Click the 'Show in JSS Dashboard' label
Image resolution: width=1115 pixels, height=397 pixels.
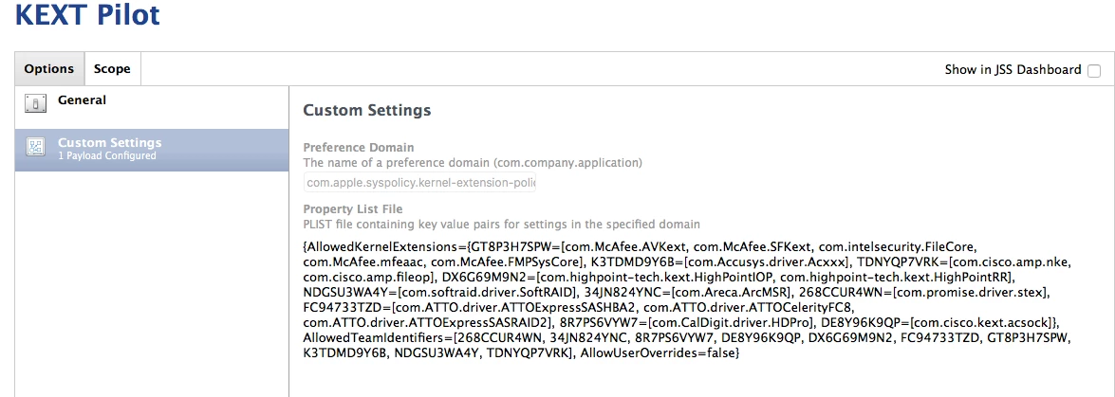pos(1013,69)
